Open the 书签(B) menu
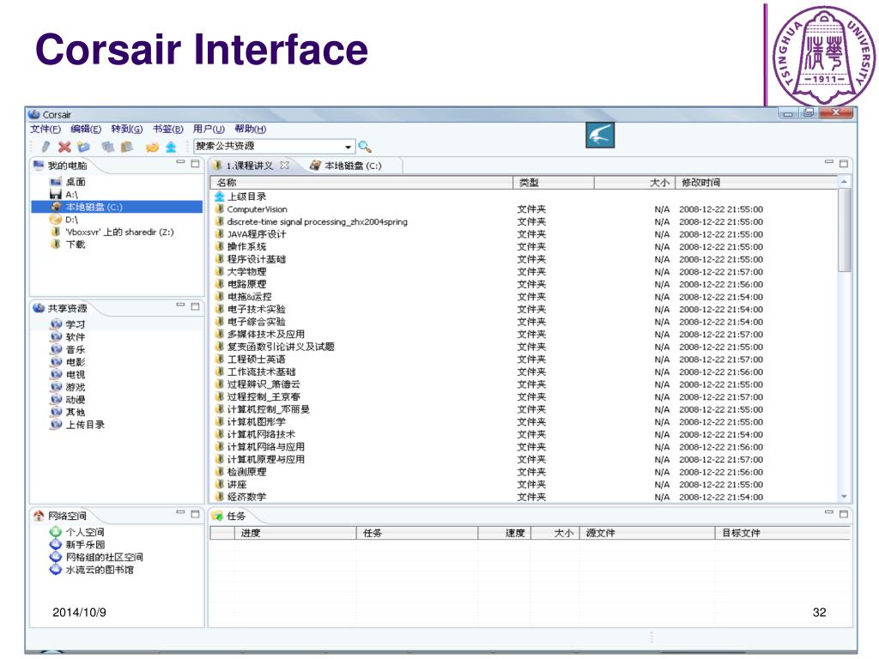The image size is (879, 659). click(167, 129)
